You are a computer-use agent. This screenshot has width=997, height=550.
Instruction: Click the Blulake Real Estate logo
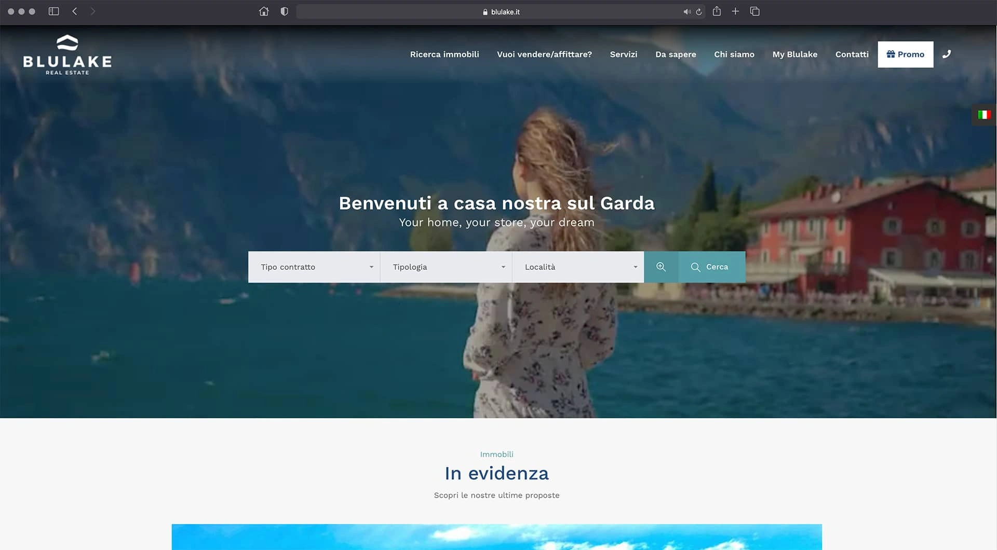(68, 55)
